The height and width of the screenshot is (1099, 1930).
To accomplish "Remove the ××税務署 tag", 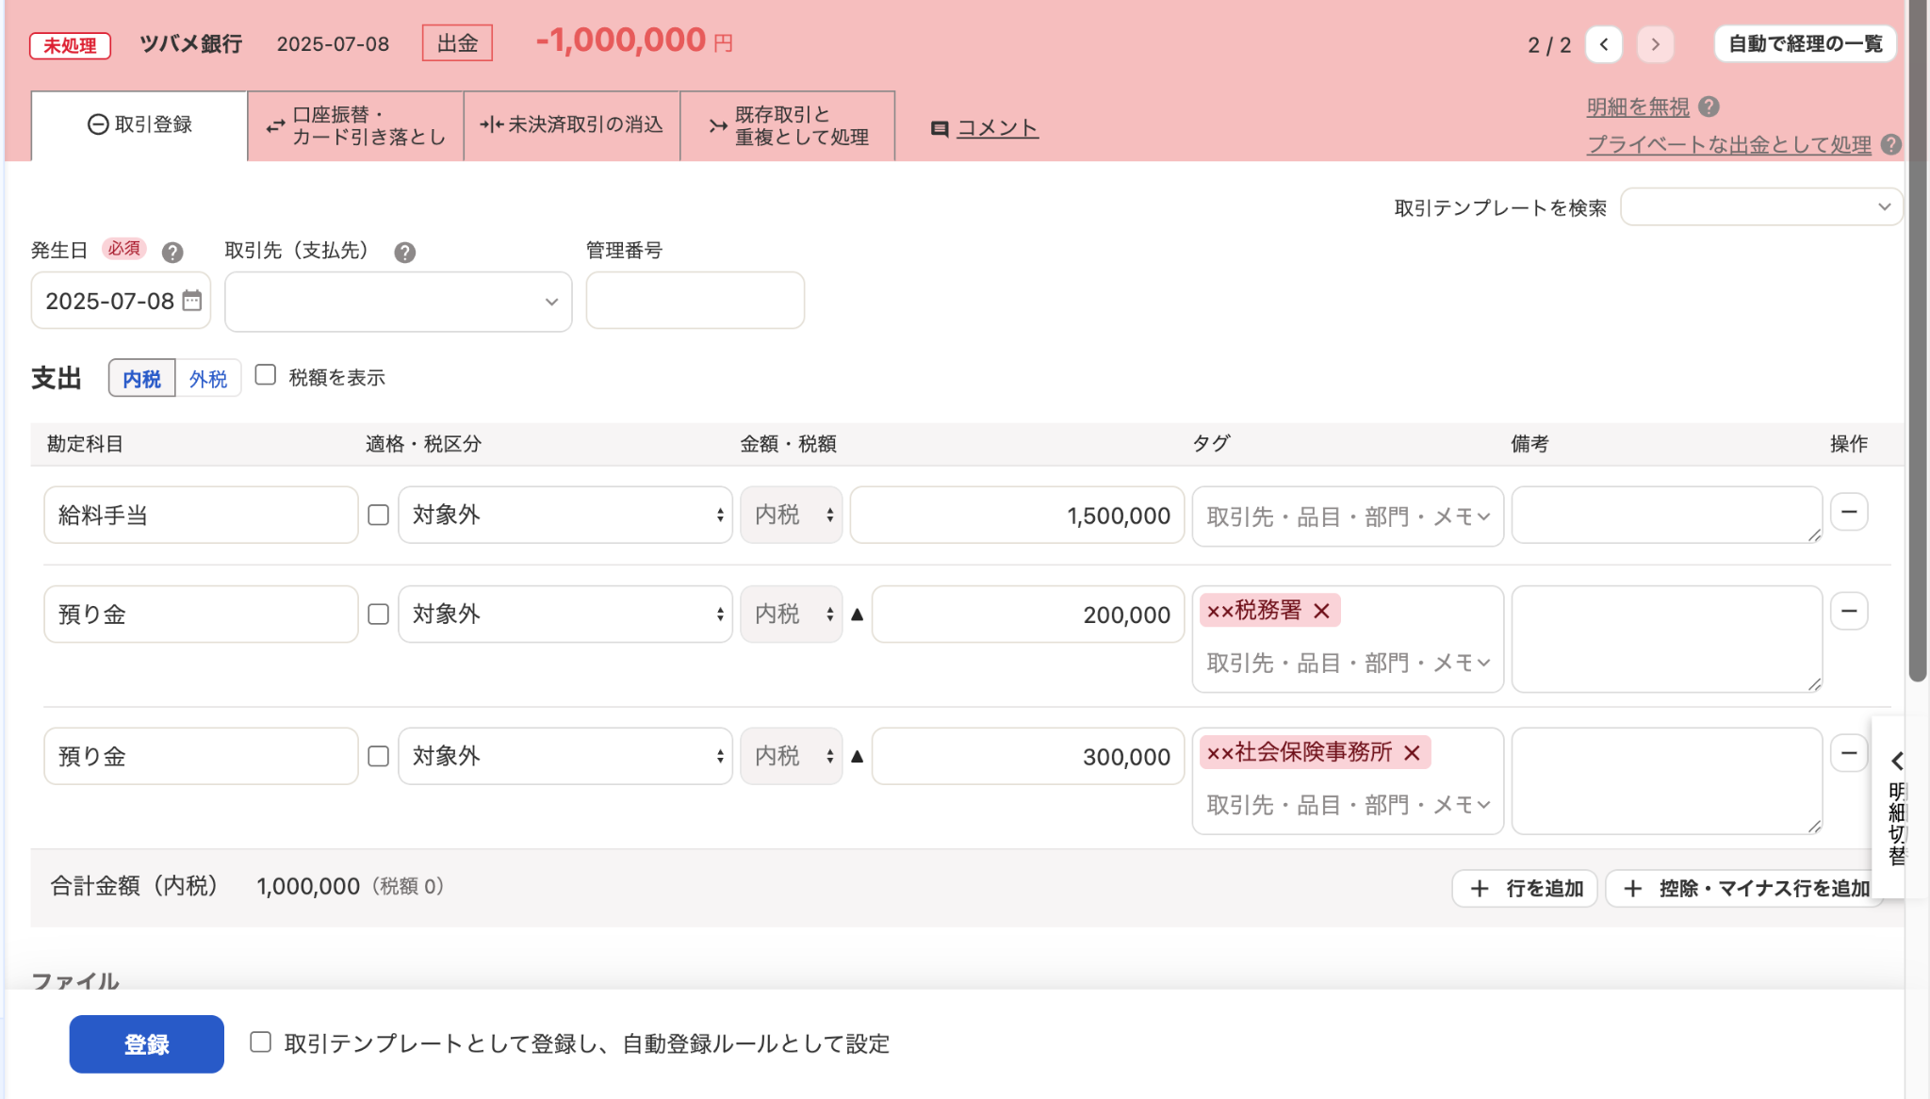I will click(x=1322, y=611).
